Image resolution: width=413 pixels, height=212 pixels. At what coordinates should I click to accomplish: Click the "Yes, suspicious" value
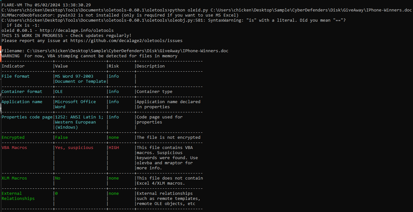click(x=74, y=148)
